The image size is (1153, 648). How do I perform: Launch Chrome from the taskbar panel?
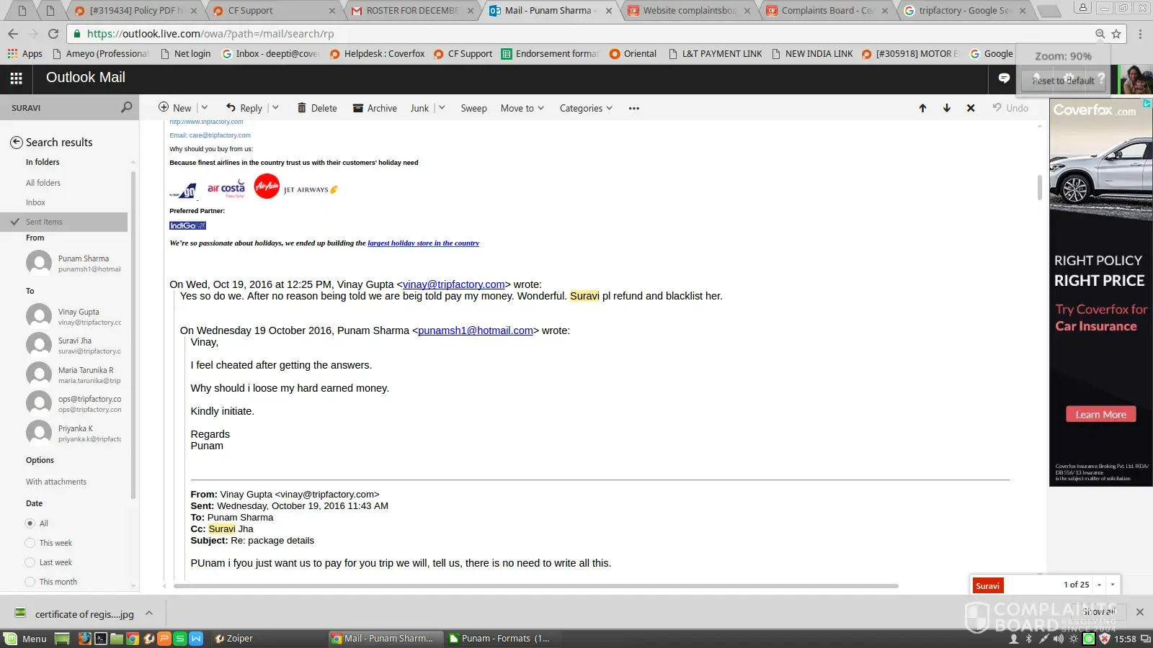point(133,639)
